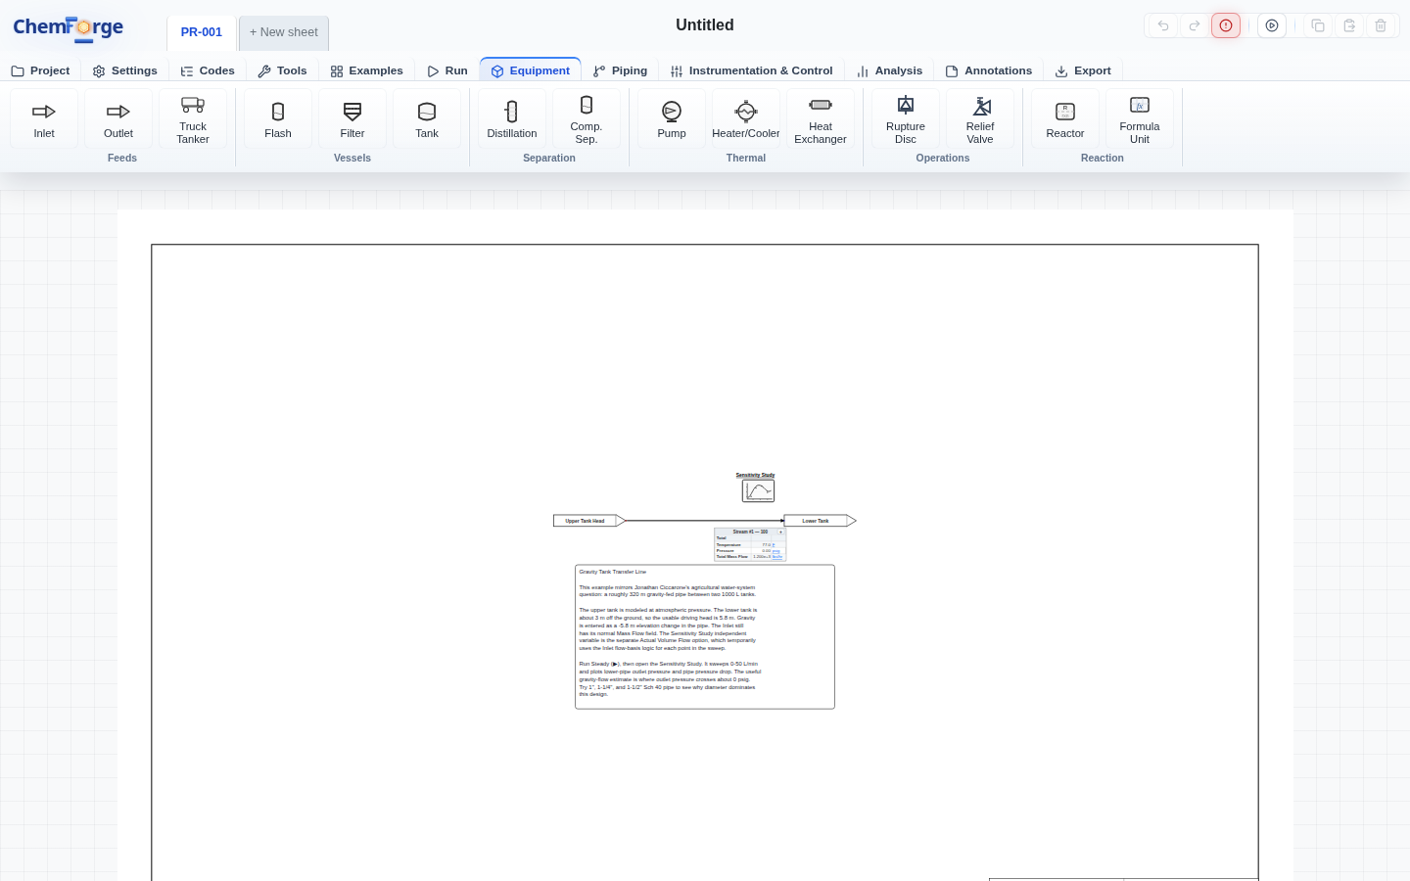Screen dimensions: 1410x881
Task: Insert a Reactor unit
Action: click(x=1065, y=118)
